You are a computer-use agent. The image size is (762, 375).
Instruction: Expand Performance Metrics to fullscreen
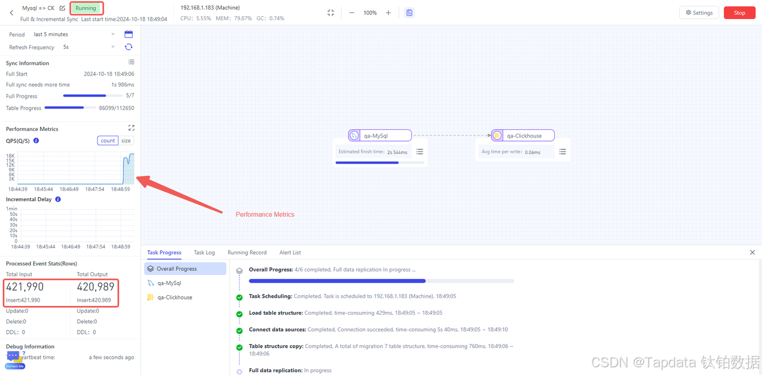point(132,128)
